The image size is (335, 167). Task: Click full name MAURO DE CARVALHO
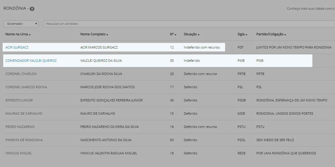98,113
